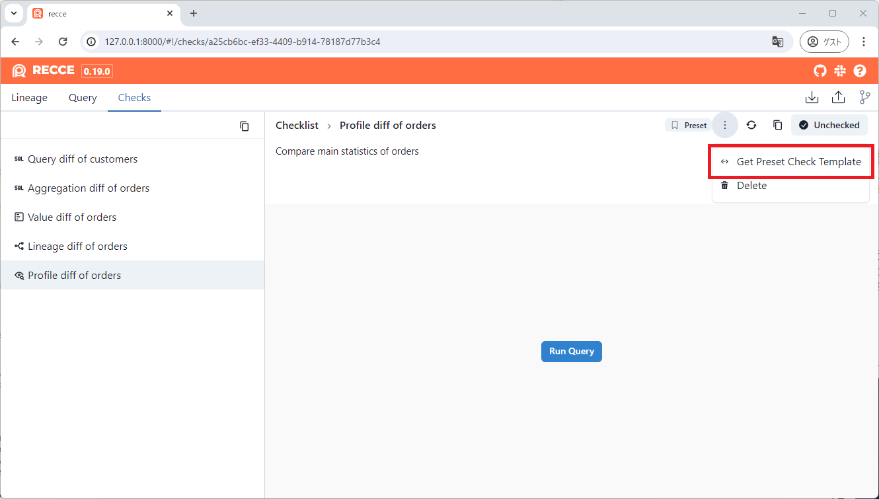Click the import upload icon
Screen dimensions: 879x499
coord(838,98)
